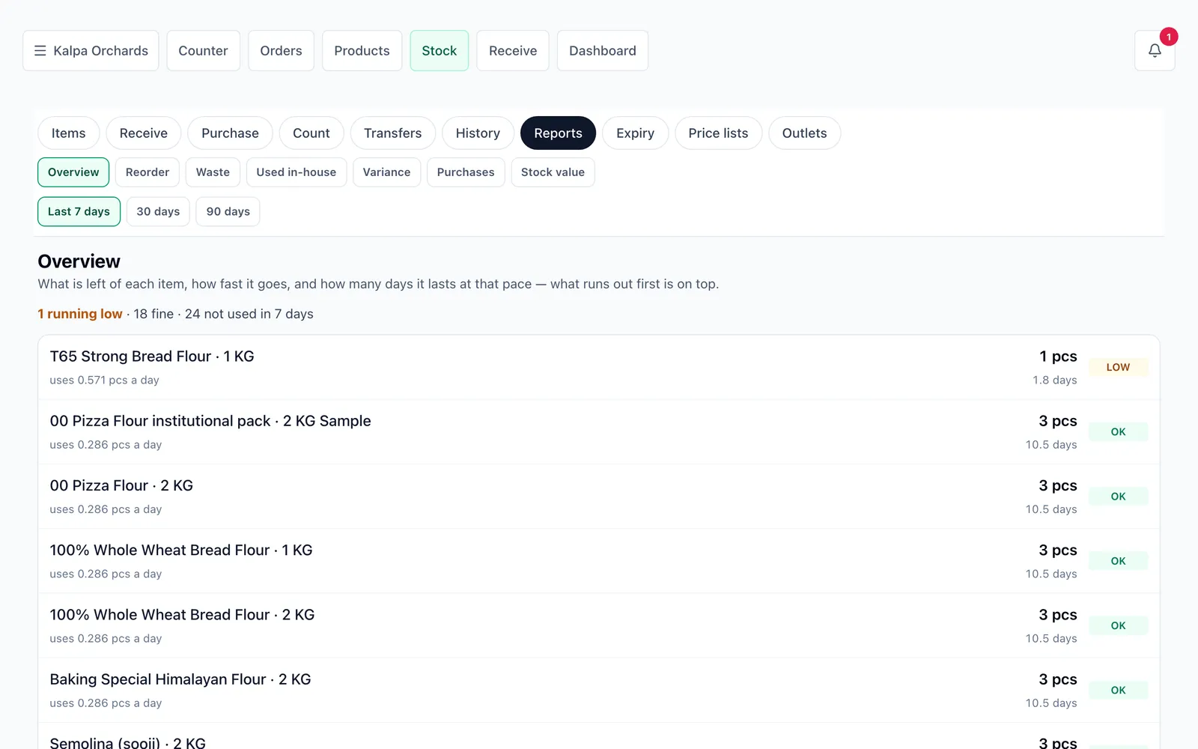The width and height of the screenshot is (1198, 749).
Task: Open the Price lists tab
Action: click(718, 133)
